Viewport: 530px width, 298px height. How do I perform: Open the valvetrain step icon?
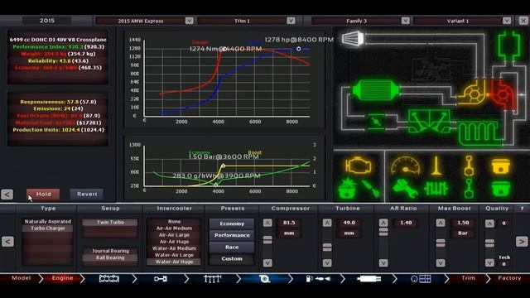(x=213, y=279)
